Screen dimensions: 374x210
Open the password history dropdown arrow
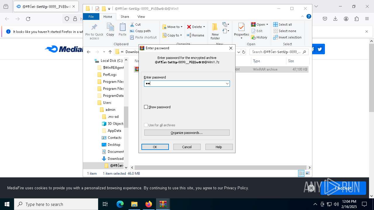click(x=227, y=84)
